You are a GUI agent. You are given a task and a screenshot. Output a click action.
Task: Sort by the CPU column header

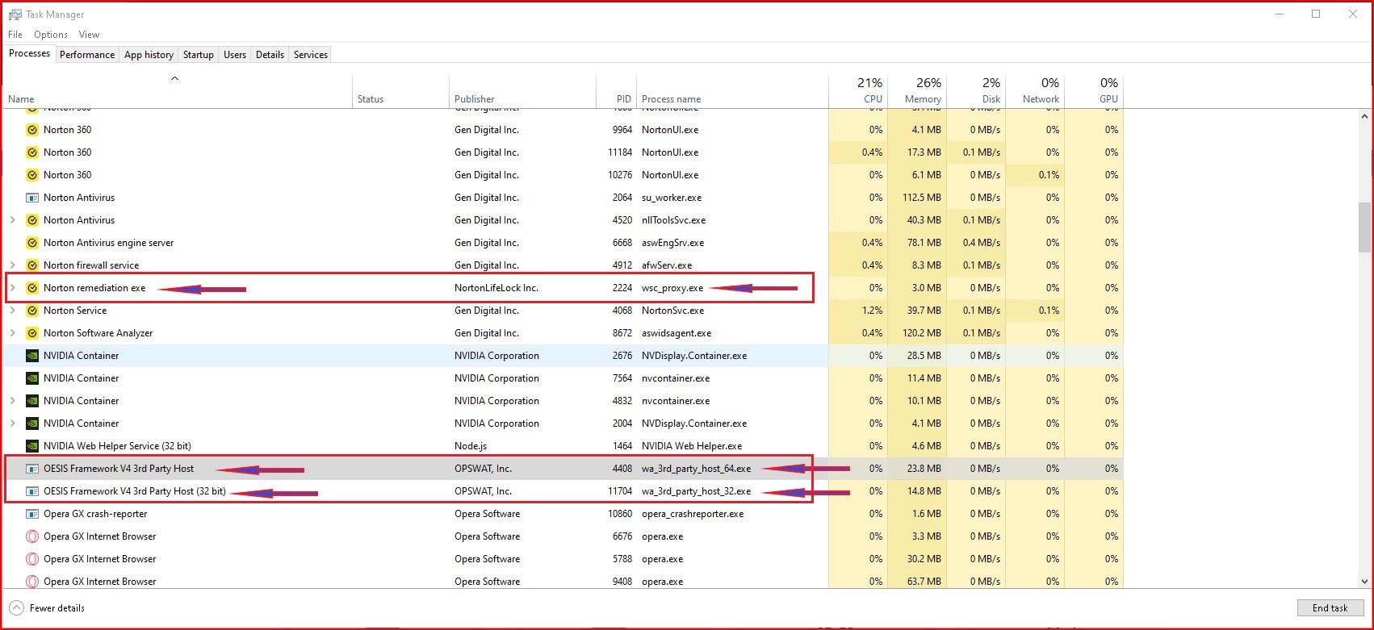(x=858, y=90)
